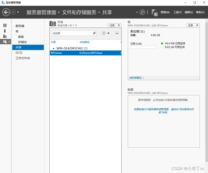Click the vertical scrollbar on the right
The height and width of the screenshot is (173, 208).
click(207, 92)
